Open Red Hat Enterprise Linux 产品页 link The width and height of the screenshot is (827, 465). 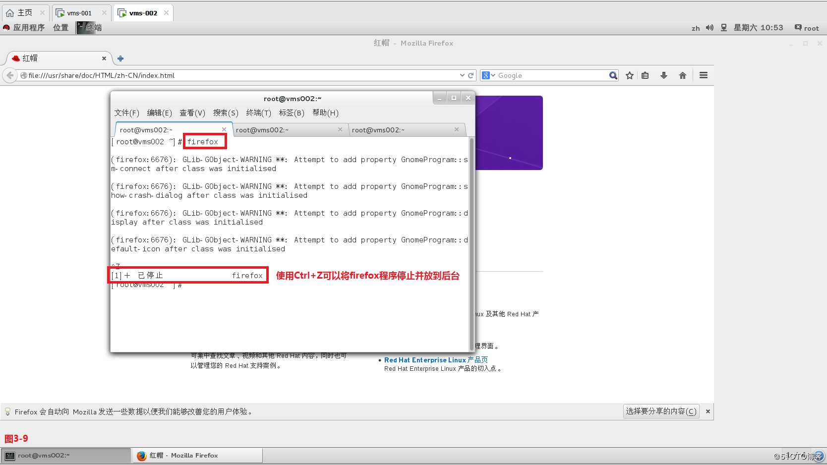coord(436,360)
